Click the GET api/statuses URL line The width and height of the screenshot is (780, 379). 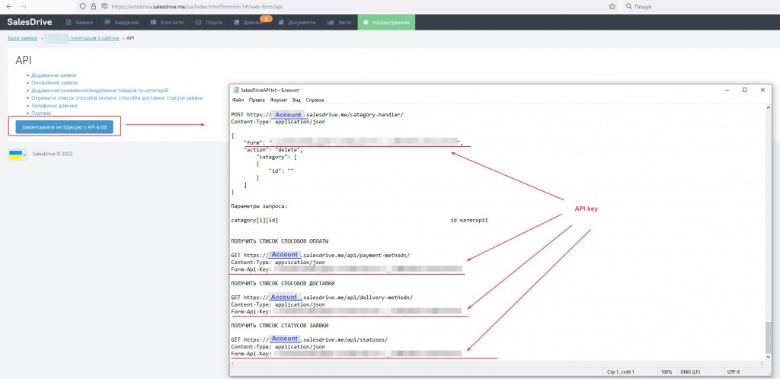point(309,339)
